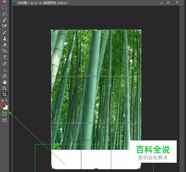The width and height of the screenshot is (186, 172).
Task: Select the Lasso tool
Action: (4, 14)
